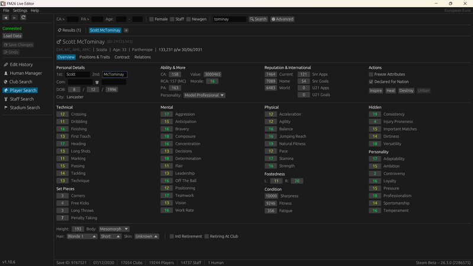The image size is (473, 266).
Task: Open Human Manager in sidebar
Action: point(22,73)
